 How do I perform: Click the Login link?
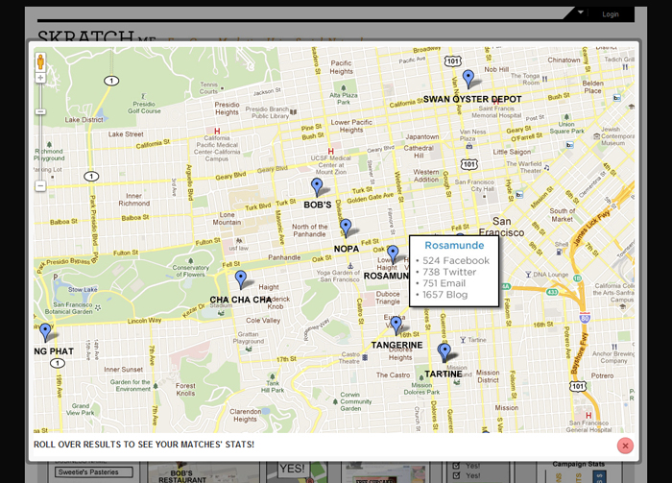tap(611, 14)
